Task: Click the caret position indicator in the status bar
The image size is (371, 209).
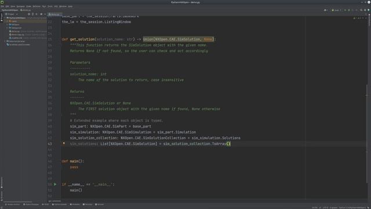Action: coord(315,208)
